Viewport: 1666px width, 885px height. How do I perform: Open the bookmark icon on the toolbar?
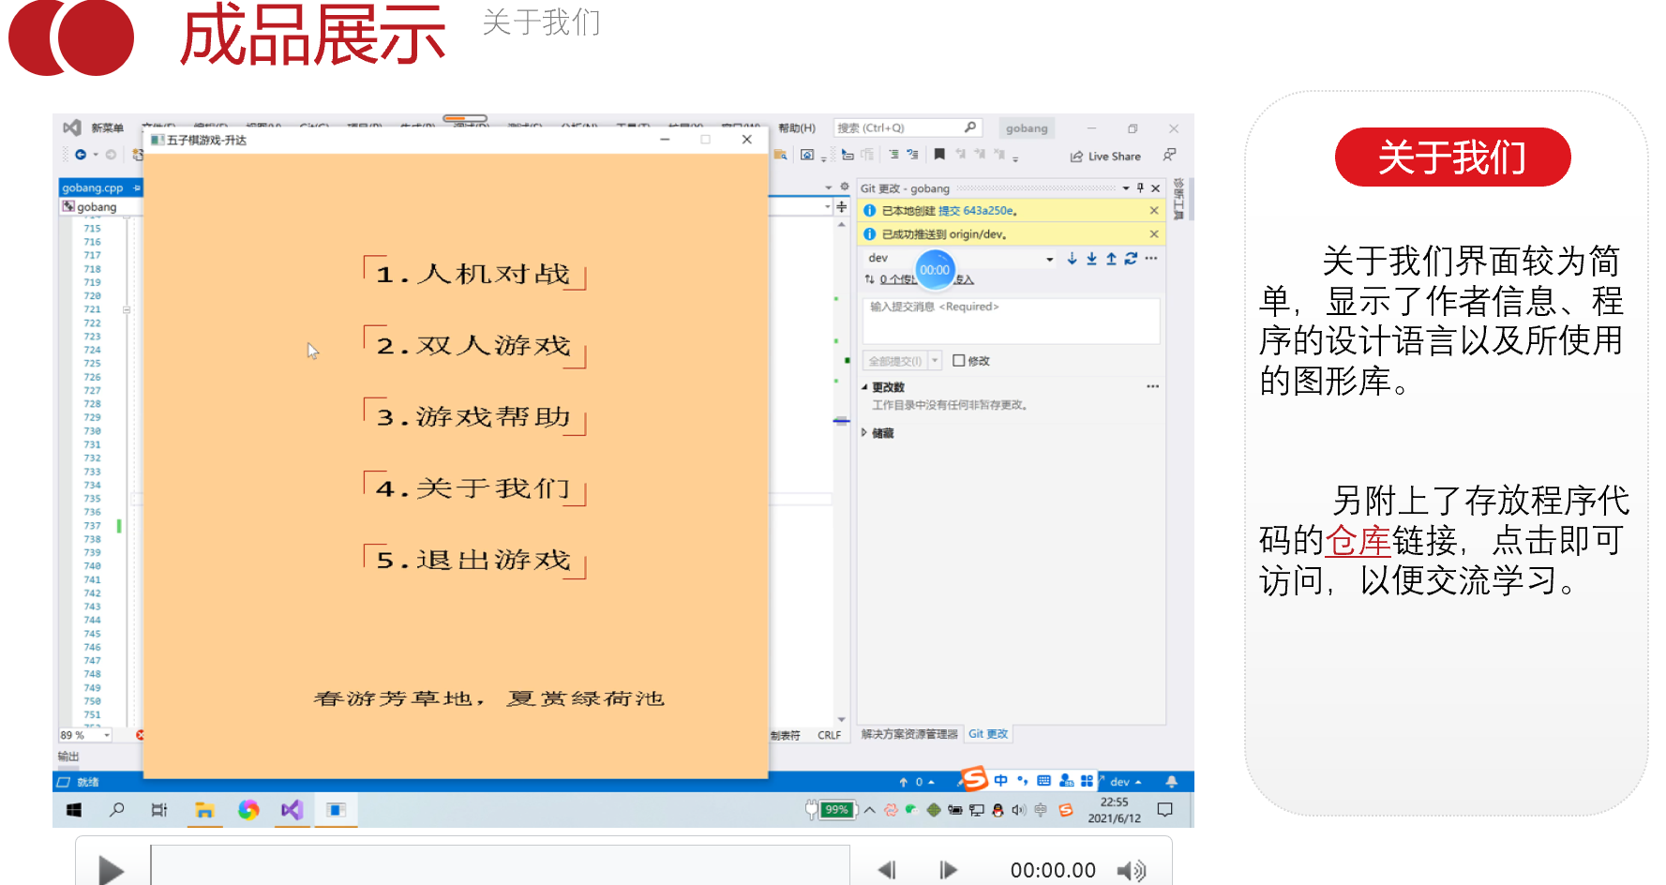(938, 155)
